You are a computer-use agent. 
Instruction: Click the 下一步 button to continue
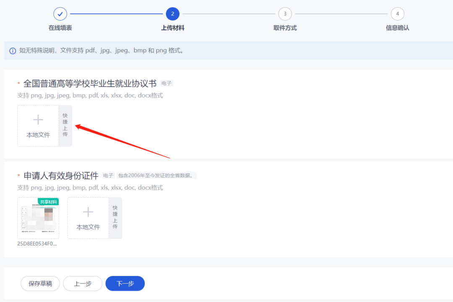coord(125,284)
